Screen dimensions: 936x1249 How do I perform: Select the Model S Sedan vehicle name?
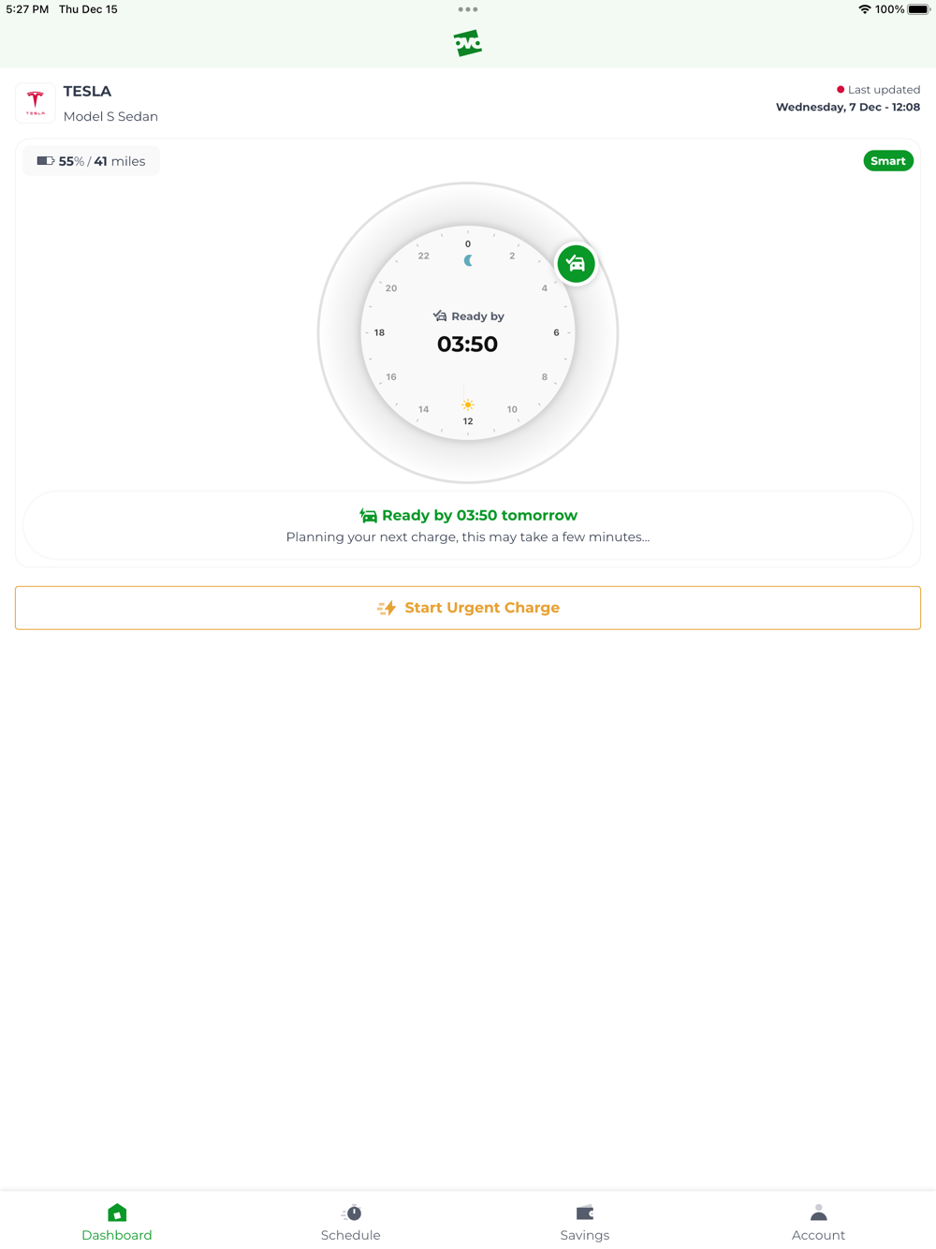click(110, 116)
